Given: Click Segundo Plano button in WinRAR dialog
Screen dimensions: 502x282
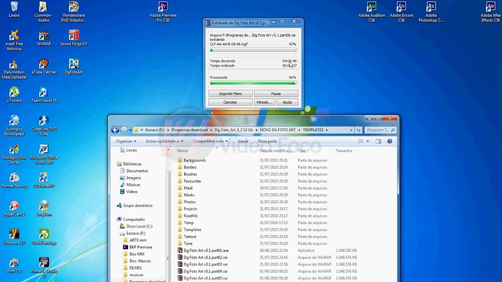Looking at the screenshot, I should coord(230,94).
